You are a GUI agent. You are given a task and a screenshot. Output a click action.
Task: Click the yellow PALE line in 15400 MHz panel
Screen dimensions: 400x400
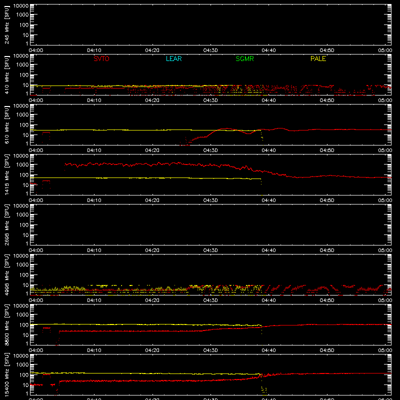[145, 373]
